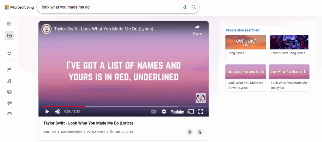The height and width of the screenshot is (142, 322).
Task: Click the search magnifier icon
Action: pyautogui.click(x=194, y=7)
